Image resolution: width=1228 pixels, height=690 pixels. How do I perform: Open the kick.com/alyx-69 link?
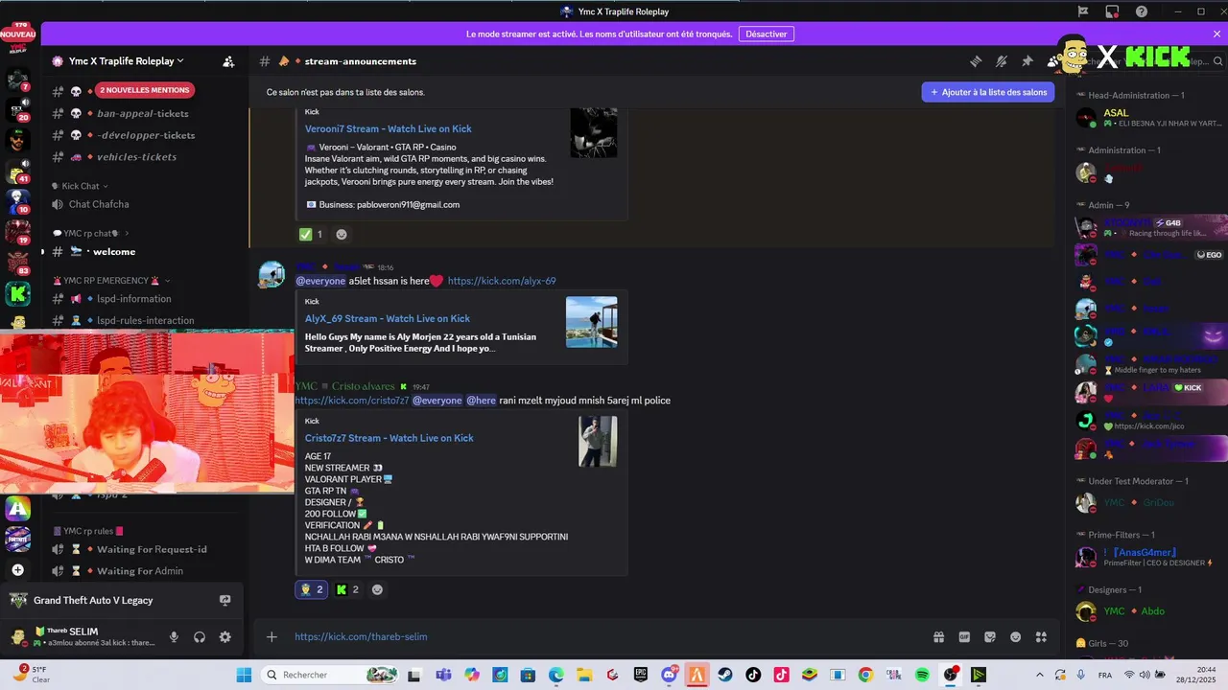click(502, 281)
